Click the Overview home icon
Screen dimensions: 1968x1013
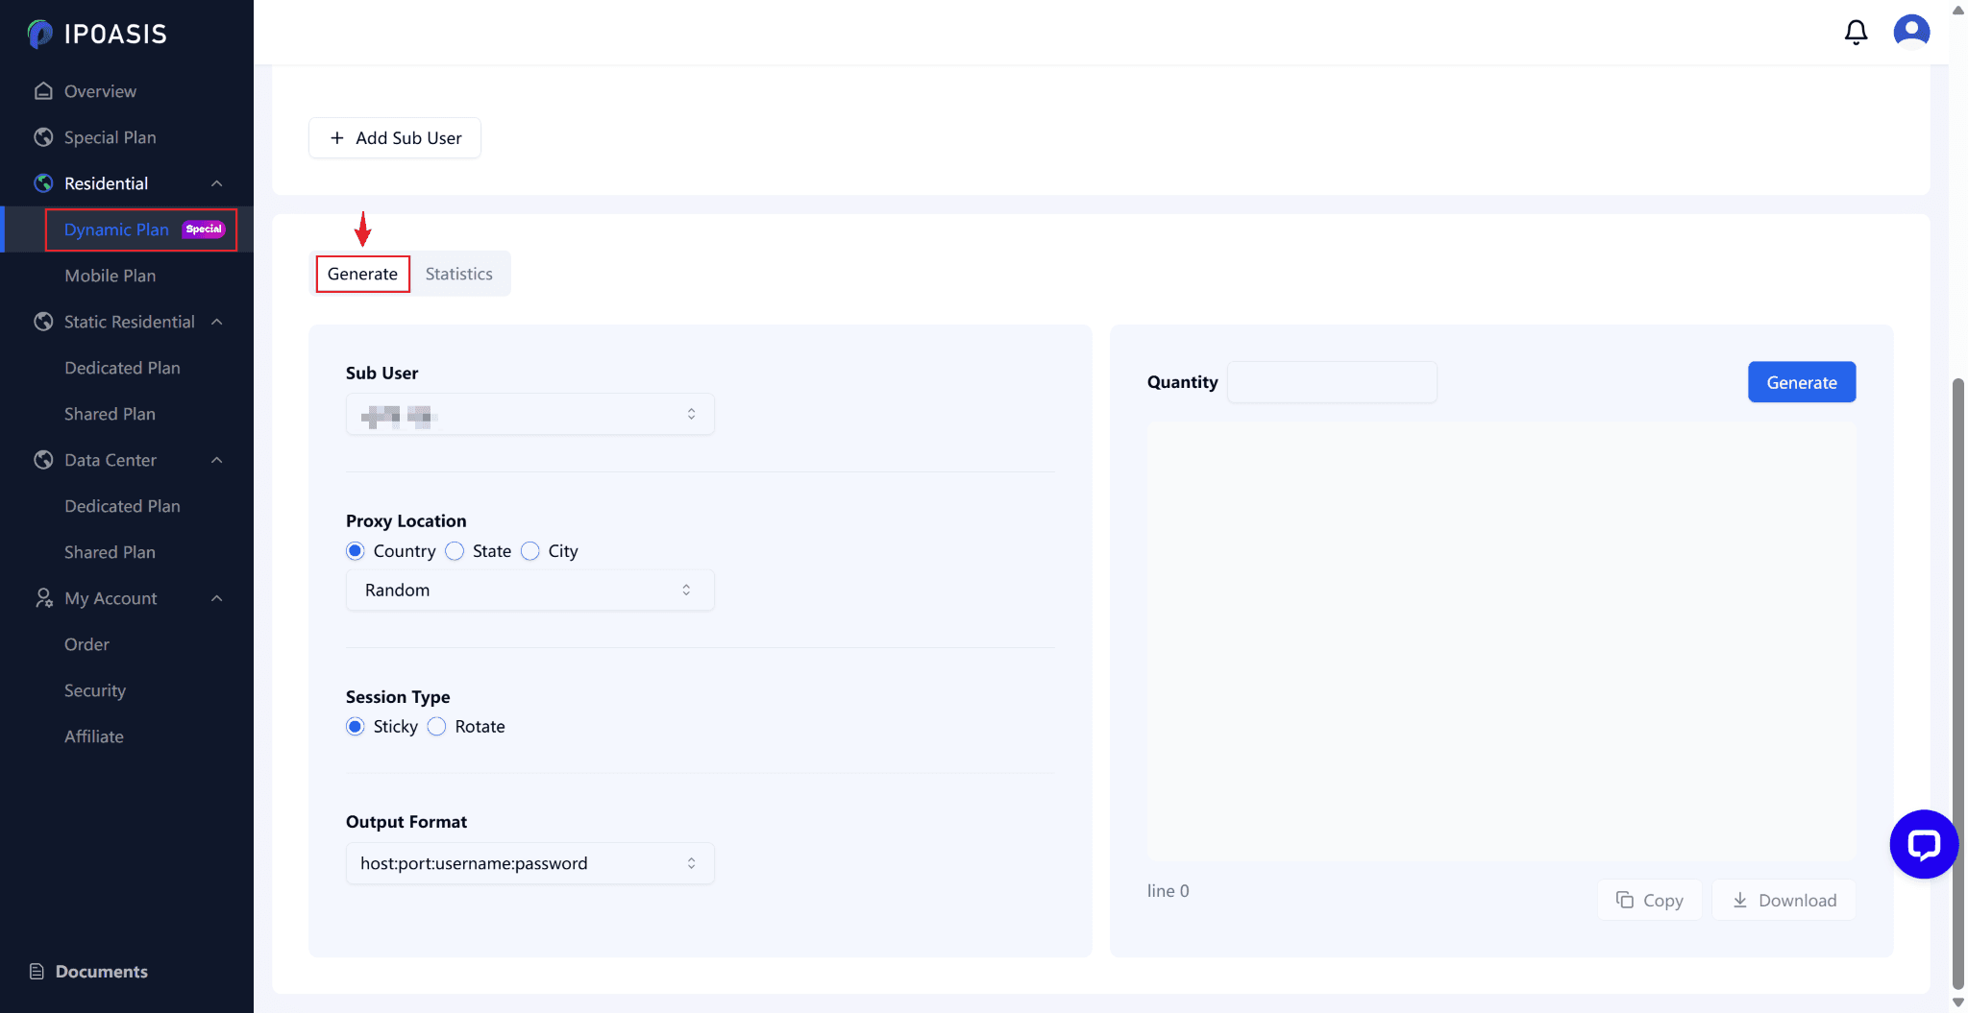[x=43, y=91]
